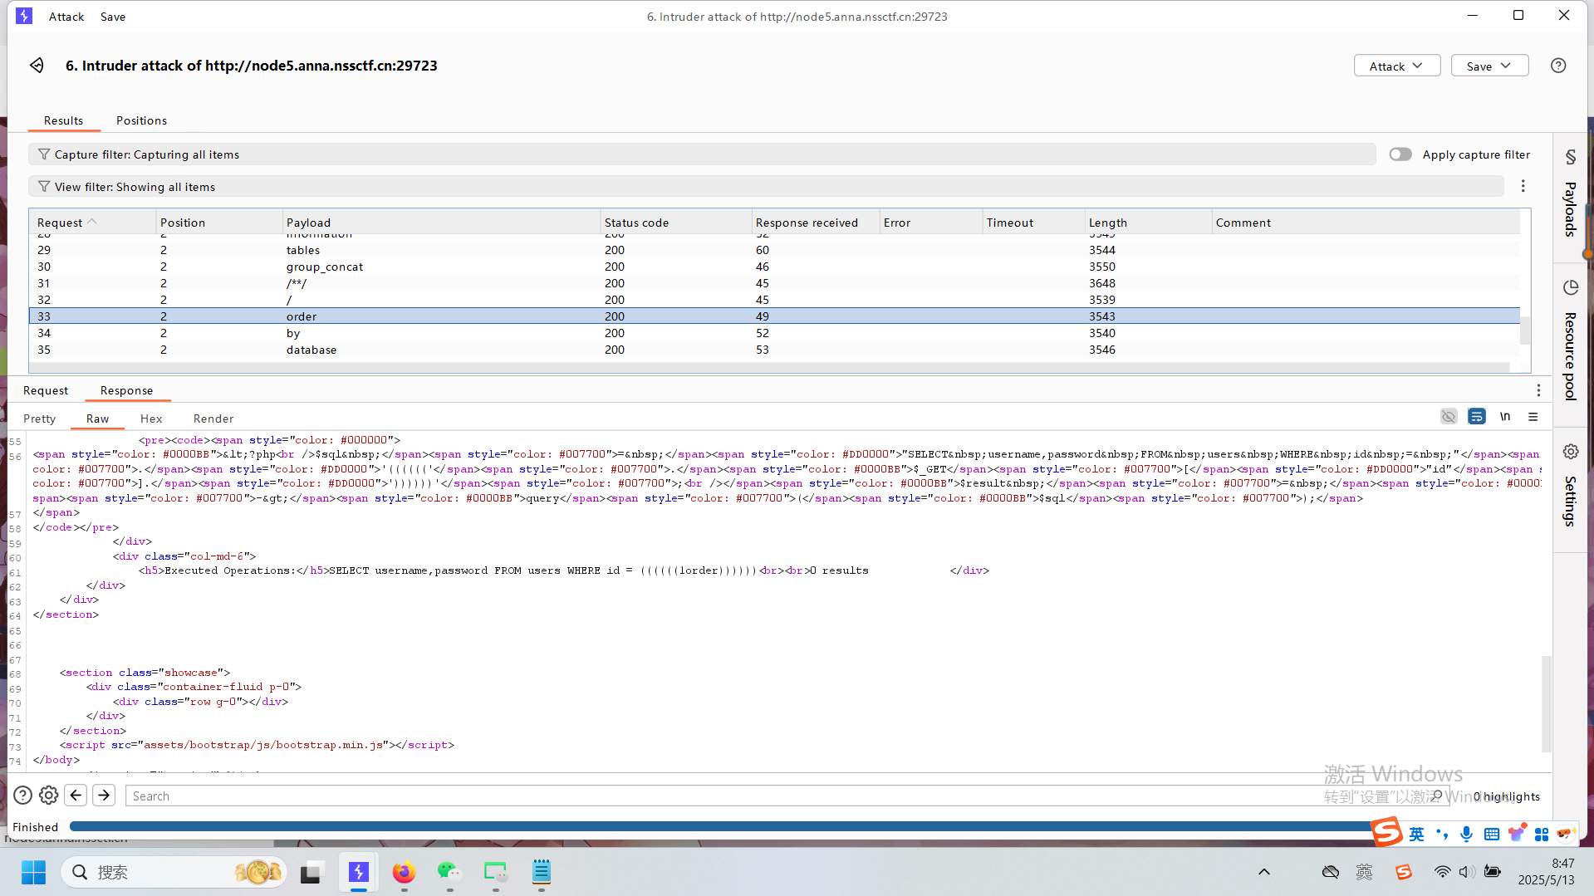Select the Raw view tab
This screenshot has width=1594, height=896.
97,419
